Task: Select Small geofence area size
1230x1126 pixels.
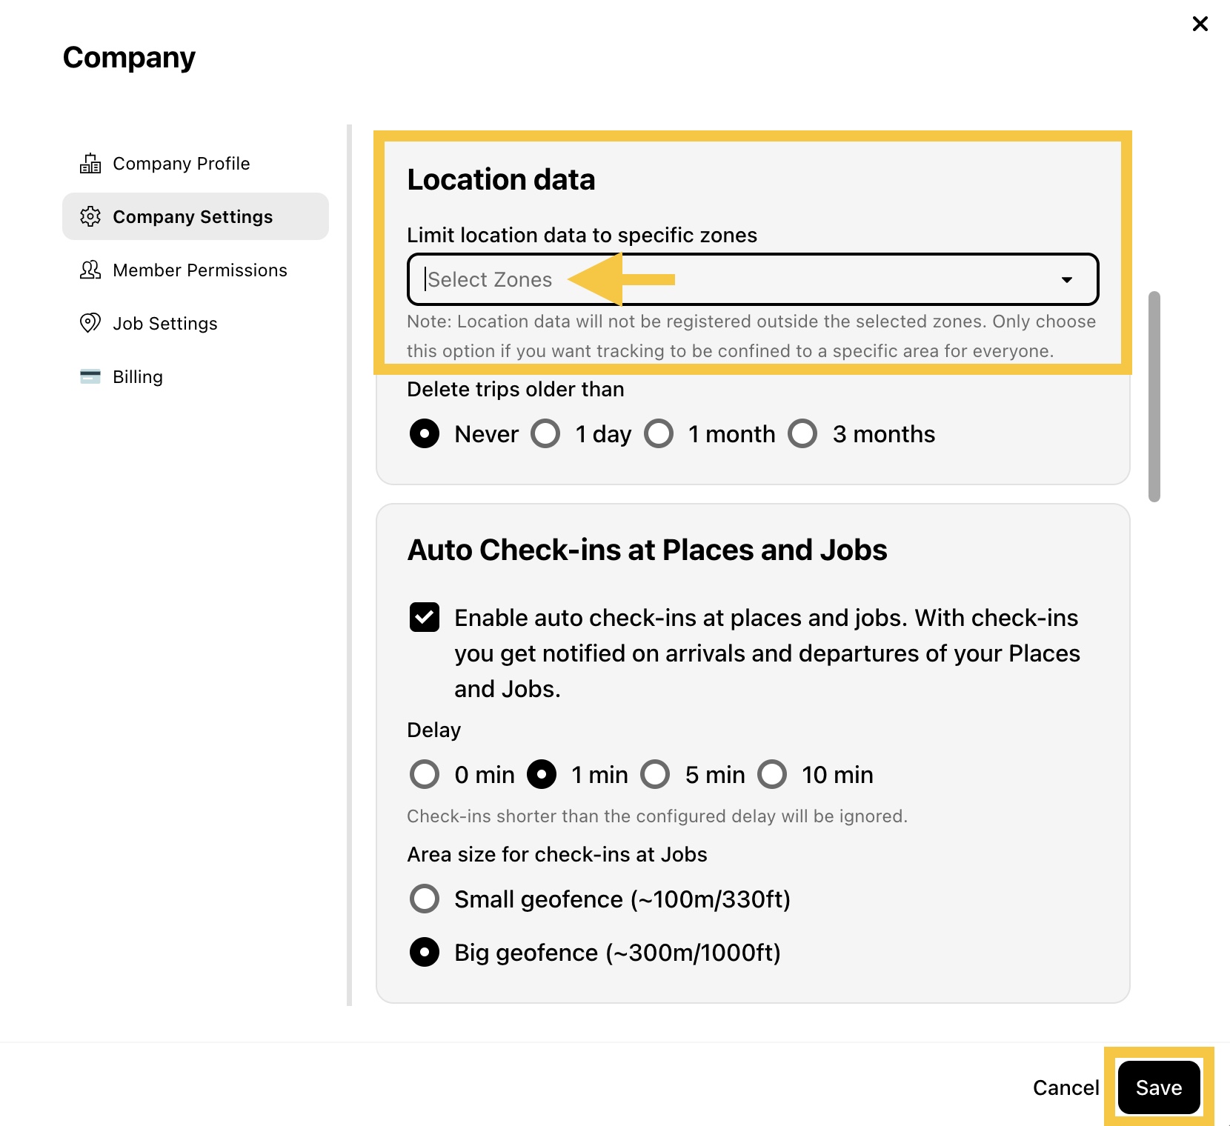Action: (425, 899)
